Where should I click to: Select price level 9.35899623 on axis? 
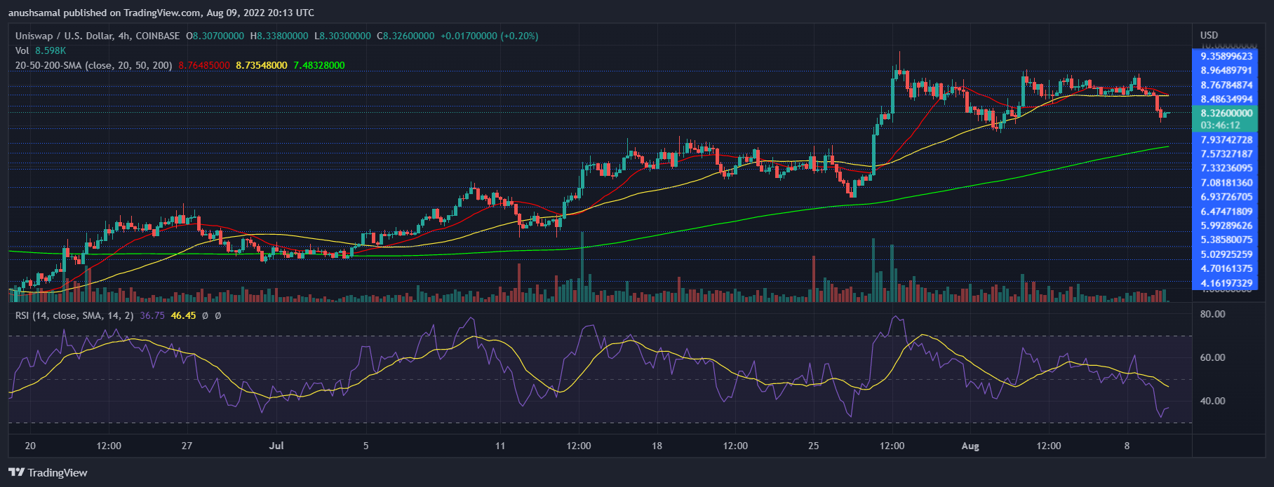pyautogui.click(x=1226, y=56)
